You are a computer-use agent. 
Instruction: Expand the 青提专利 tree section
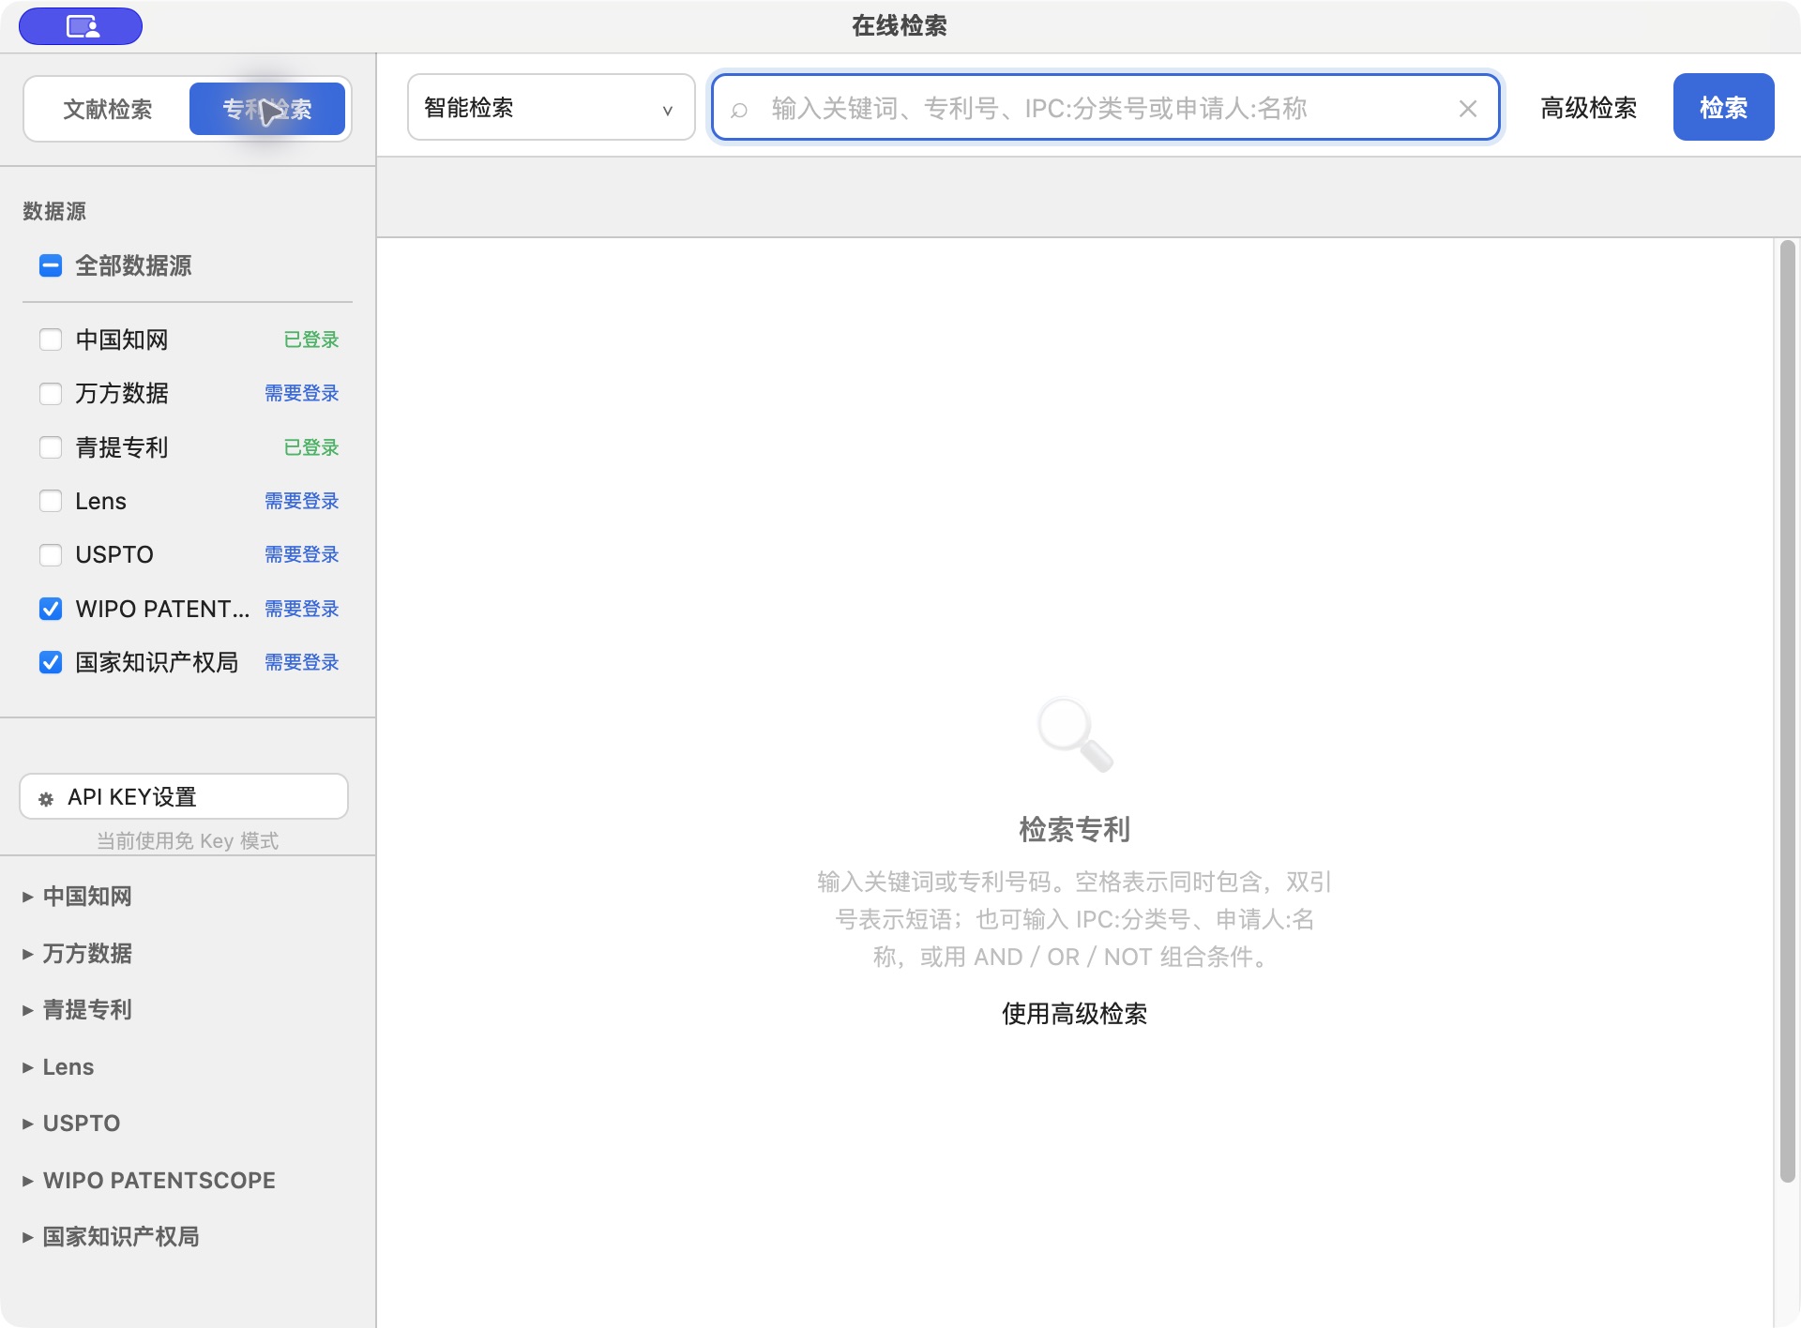click(27, 1011)
